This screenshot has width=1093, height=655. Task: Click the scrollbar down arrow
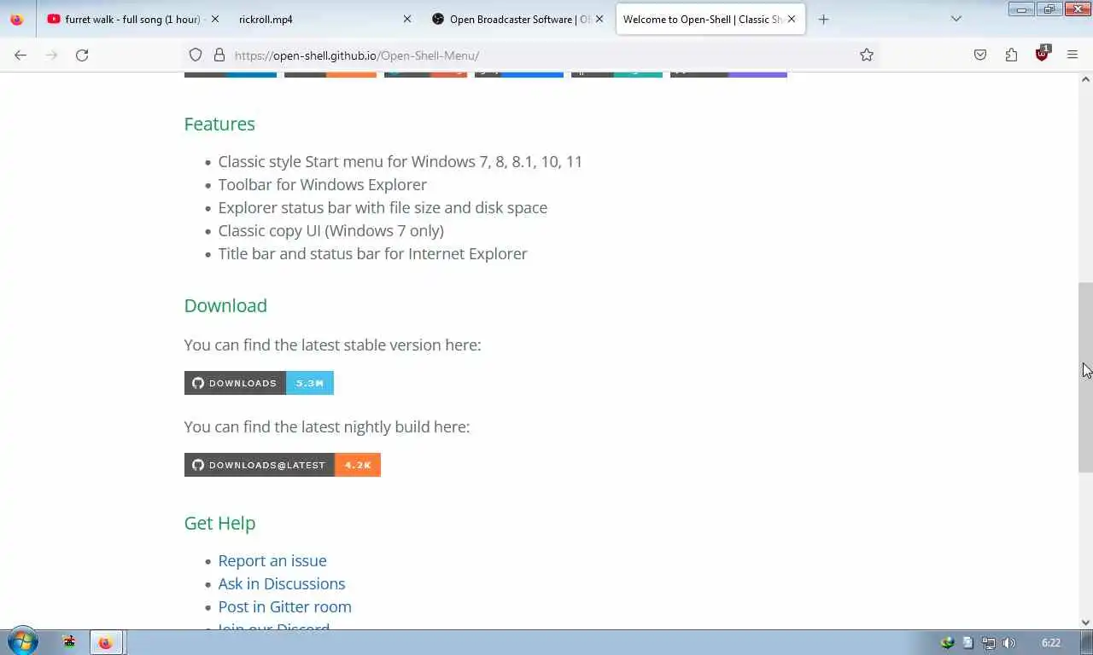(x=1085, y=623)
